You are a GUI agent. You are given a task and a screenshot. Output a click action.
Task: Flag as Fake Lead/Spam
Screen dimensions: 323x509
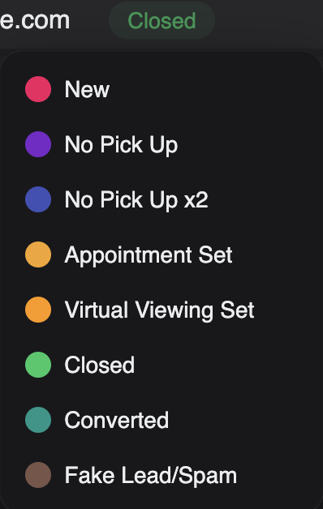pos(161,475)
